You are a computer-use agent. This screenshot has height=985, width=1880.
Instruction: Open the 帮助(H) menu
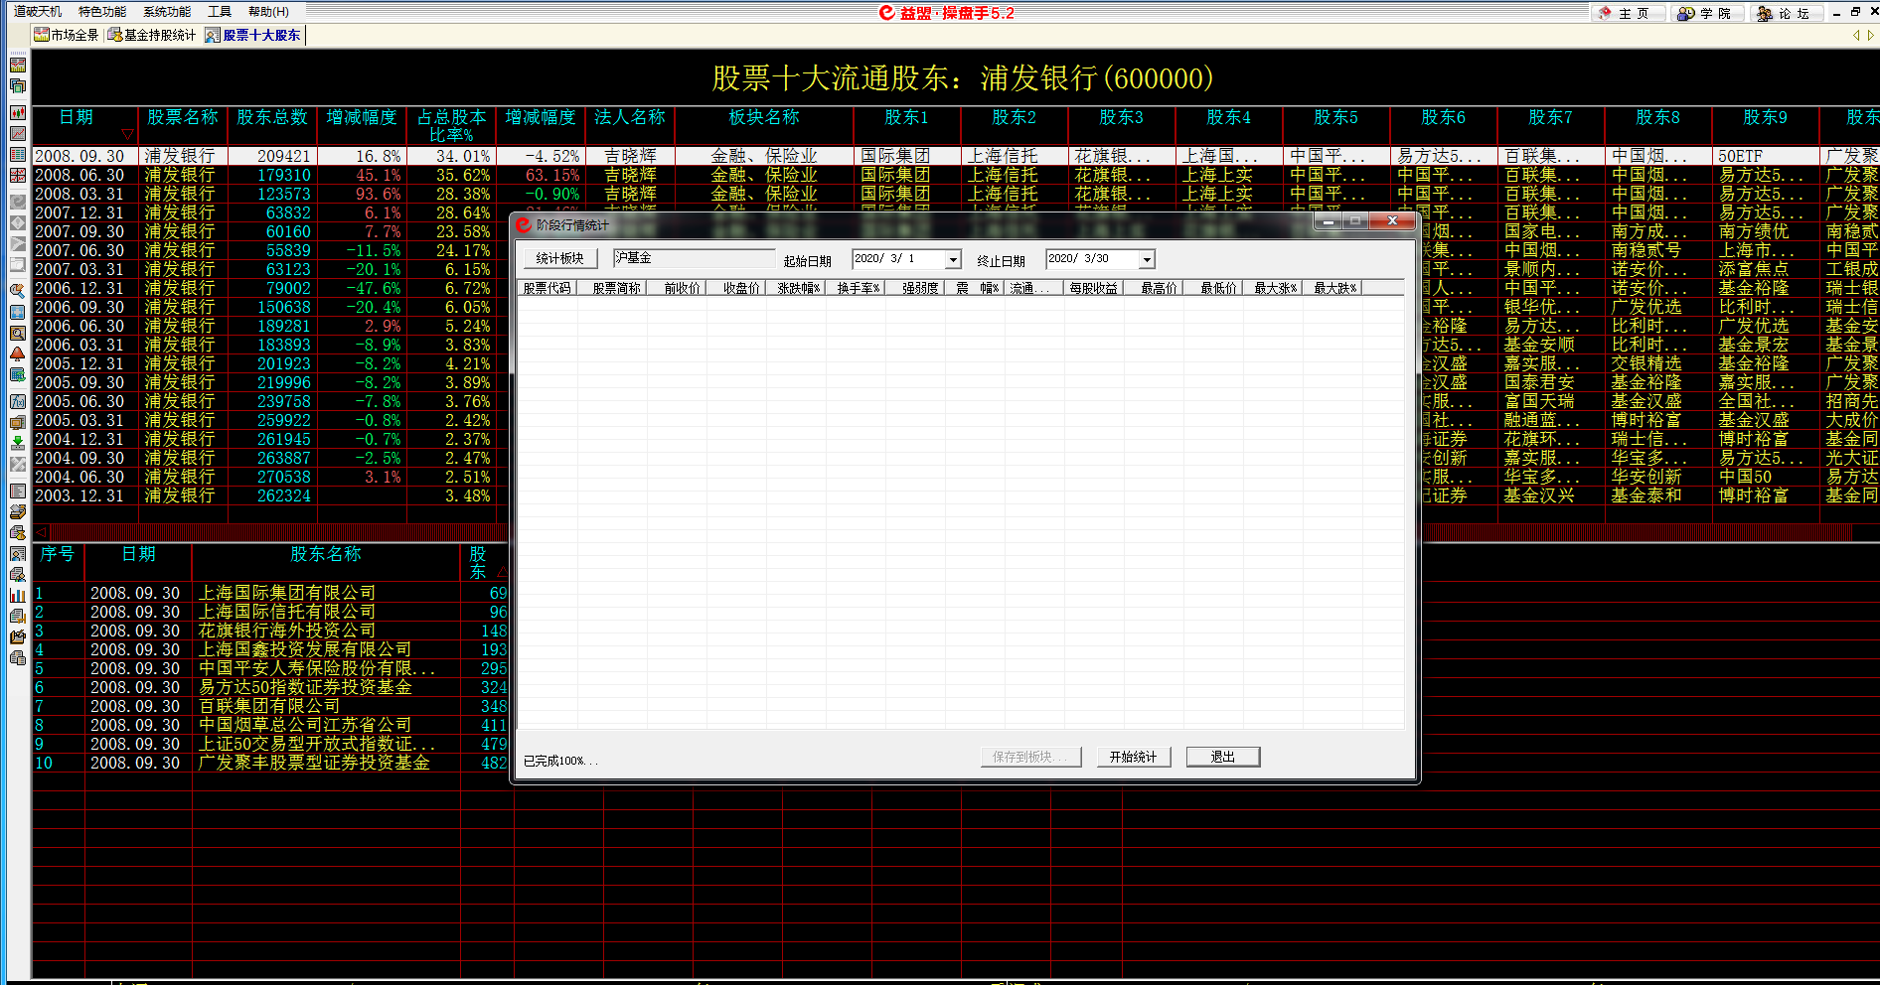268,12
